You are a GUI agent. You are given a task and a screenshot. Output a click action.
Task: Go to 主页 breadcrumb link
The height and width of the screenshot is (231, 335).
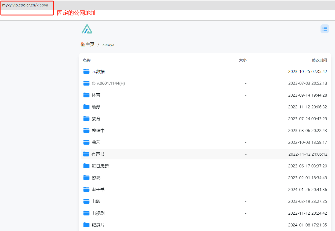point(90,45)
